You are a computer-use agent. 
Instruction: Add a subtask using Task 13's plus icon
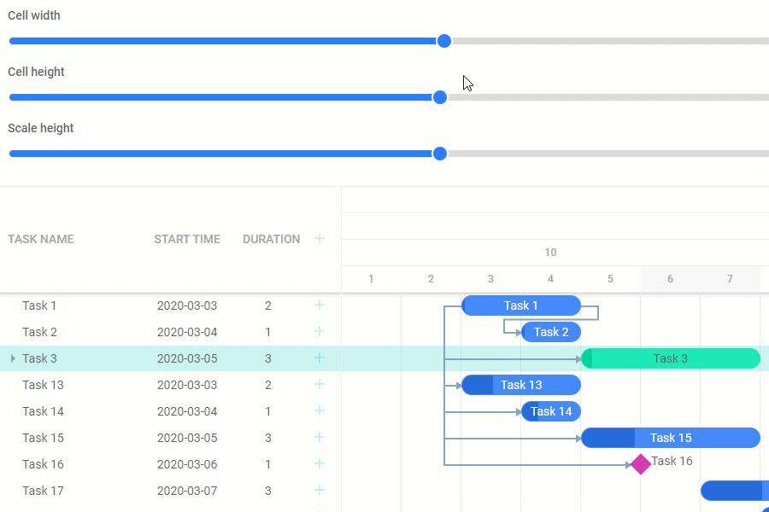pyautogui.click(x=320, y=385)
